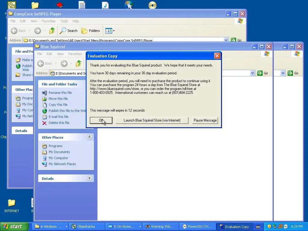
Task: Click Search in CompCore SoftPEG Player toolbar
Action: click(x=69, y=31)
